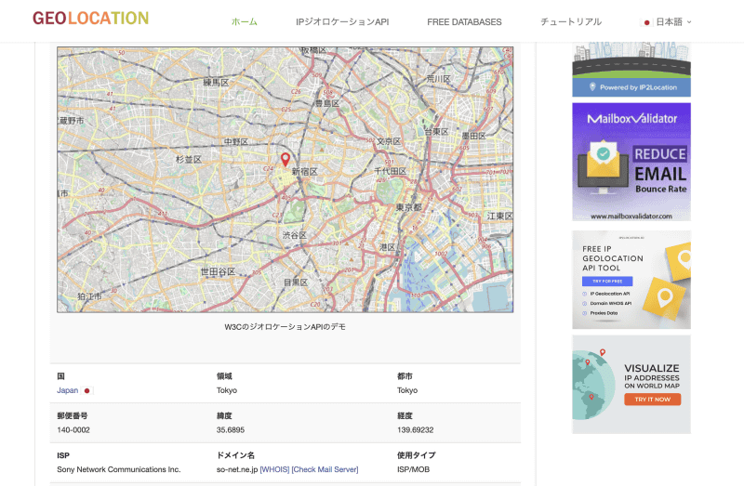Open the WHOIS link for so-net.ne.jp
Viewport: 744px width, 486px height.
274,469
